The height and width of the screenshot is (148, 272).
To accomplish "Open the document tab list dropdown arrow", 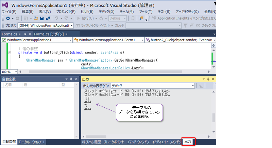I will [x=214, y=34].
